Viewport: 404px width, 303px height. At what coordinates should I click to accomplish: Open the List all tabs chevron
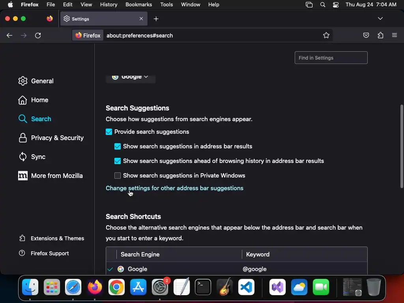tap(380, 19)
